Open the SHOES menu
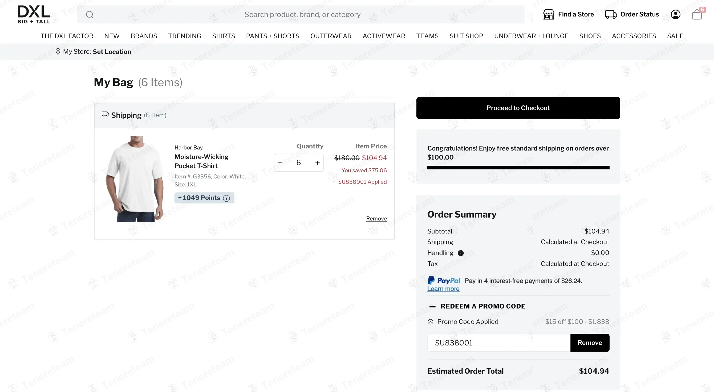The image size is (714, 392). 590,36
